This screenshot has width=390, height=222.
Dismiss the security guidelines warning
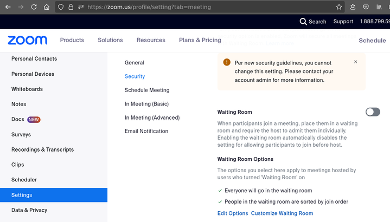pos(355,62)
